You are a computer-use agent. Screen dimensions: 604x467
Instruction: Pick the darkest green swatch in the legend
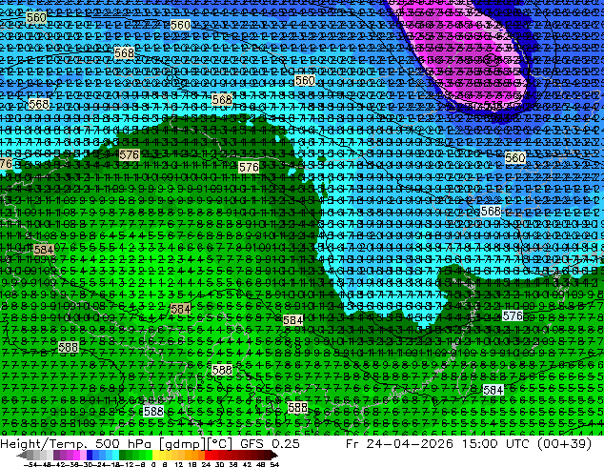pos(123,455)
